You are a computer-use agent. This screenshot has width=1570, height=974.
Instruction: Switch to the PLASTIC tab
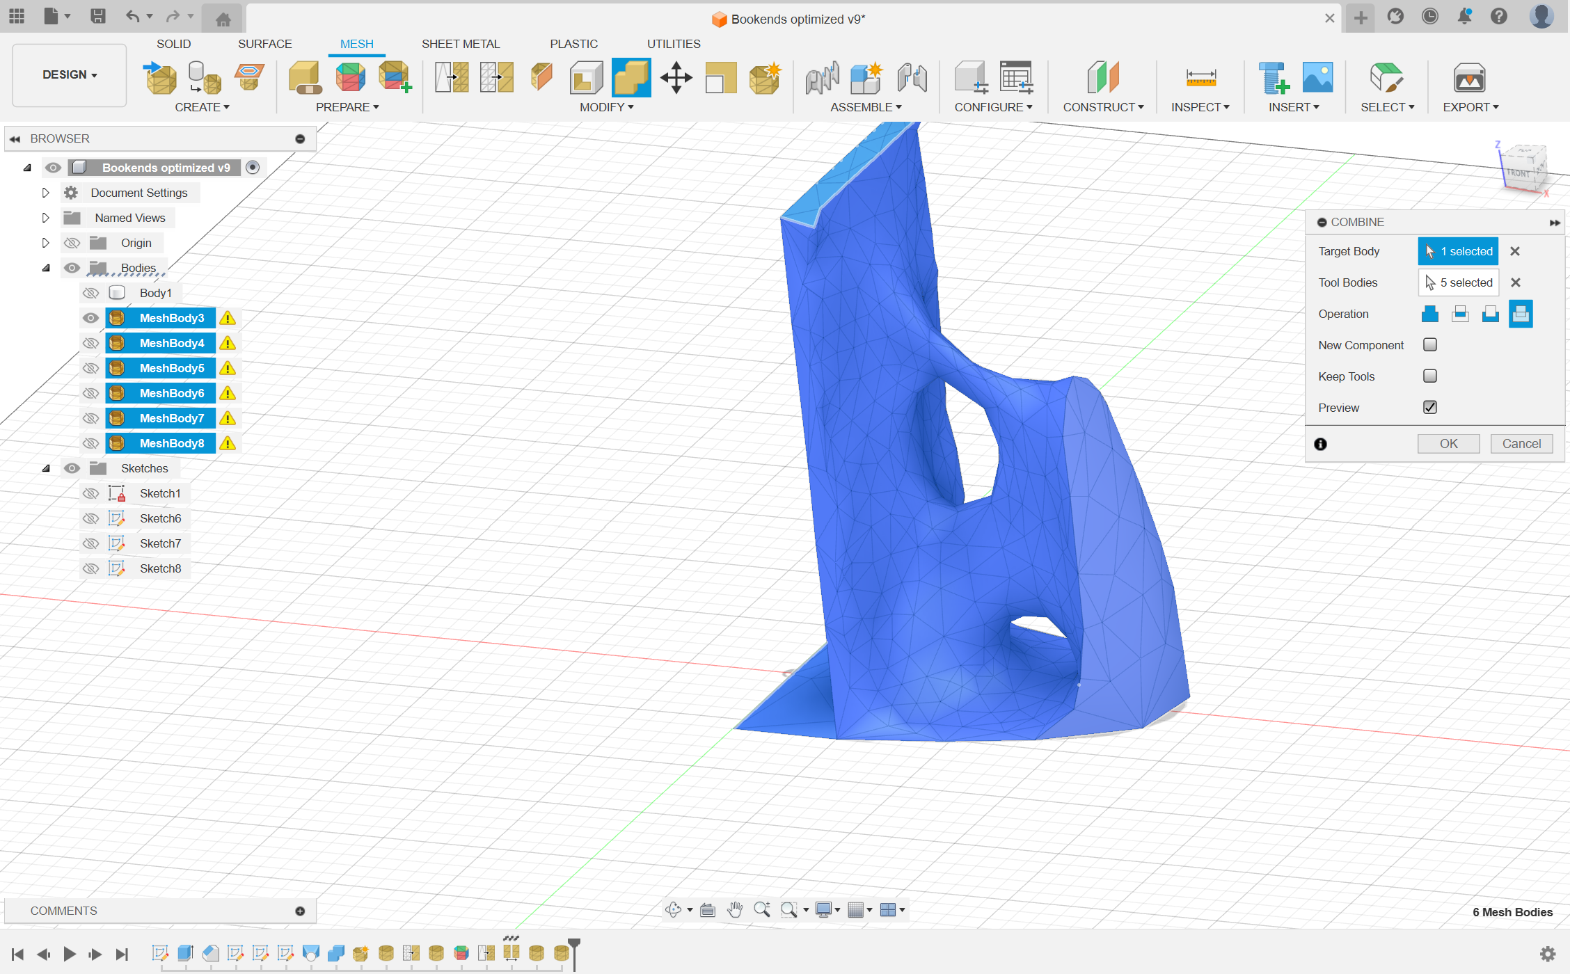coord(573,44)
